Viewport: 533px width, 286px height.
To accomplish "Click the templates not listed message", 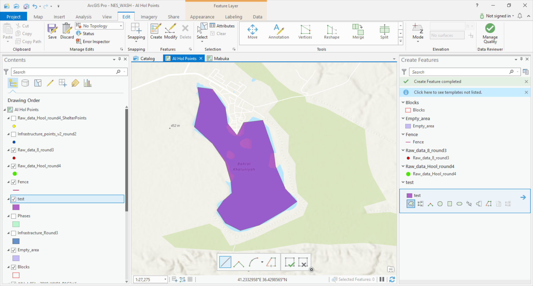I will (448, 92).
